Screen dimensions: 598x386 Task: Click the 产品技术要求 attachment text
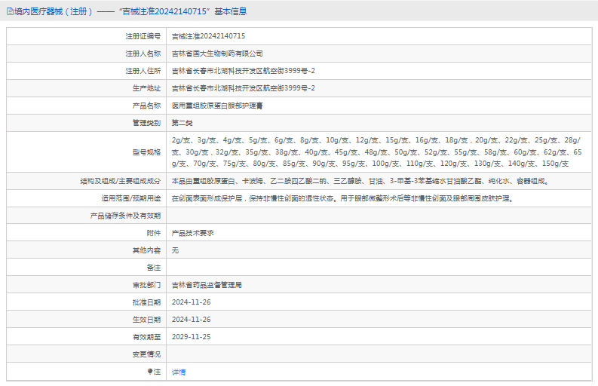click(192, 233)
